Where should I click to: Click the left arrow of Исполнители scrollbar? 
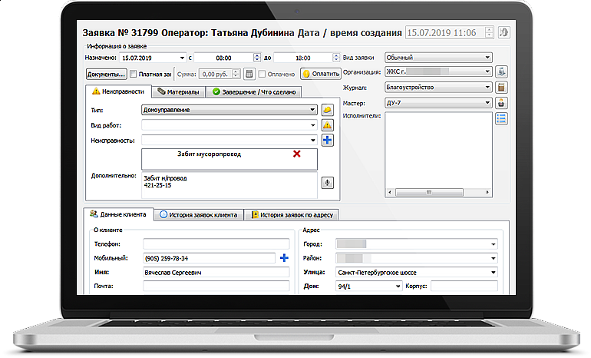point(390,192)
